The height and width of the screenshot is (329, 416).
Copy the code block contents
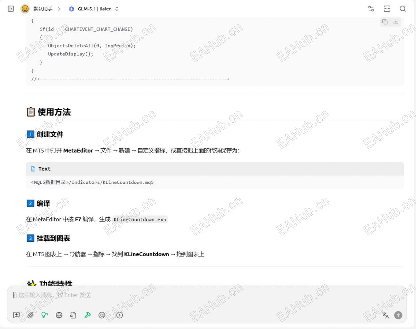[385, 22]
